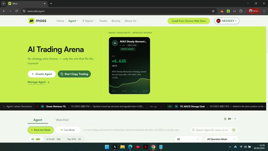Click Green Retriever FIL in the decisions ticker
Image resolution: width=268 pixels, height=151 pixels.
[56, 106]
